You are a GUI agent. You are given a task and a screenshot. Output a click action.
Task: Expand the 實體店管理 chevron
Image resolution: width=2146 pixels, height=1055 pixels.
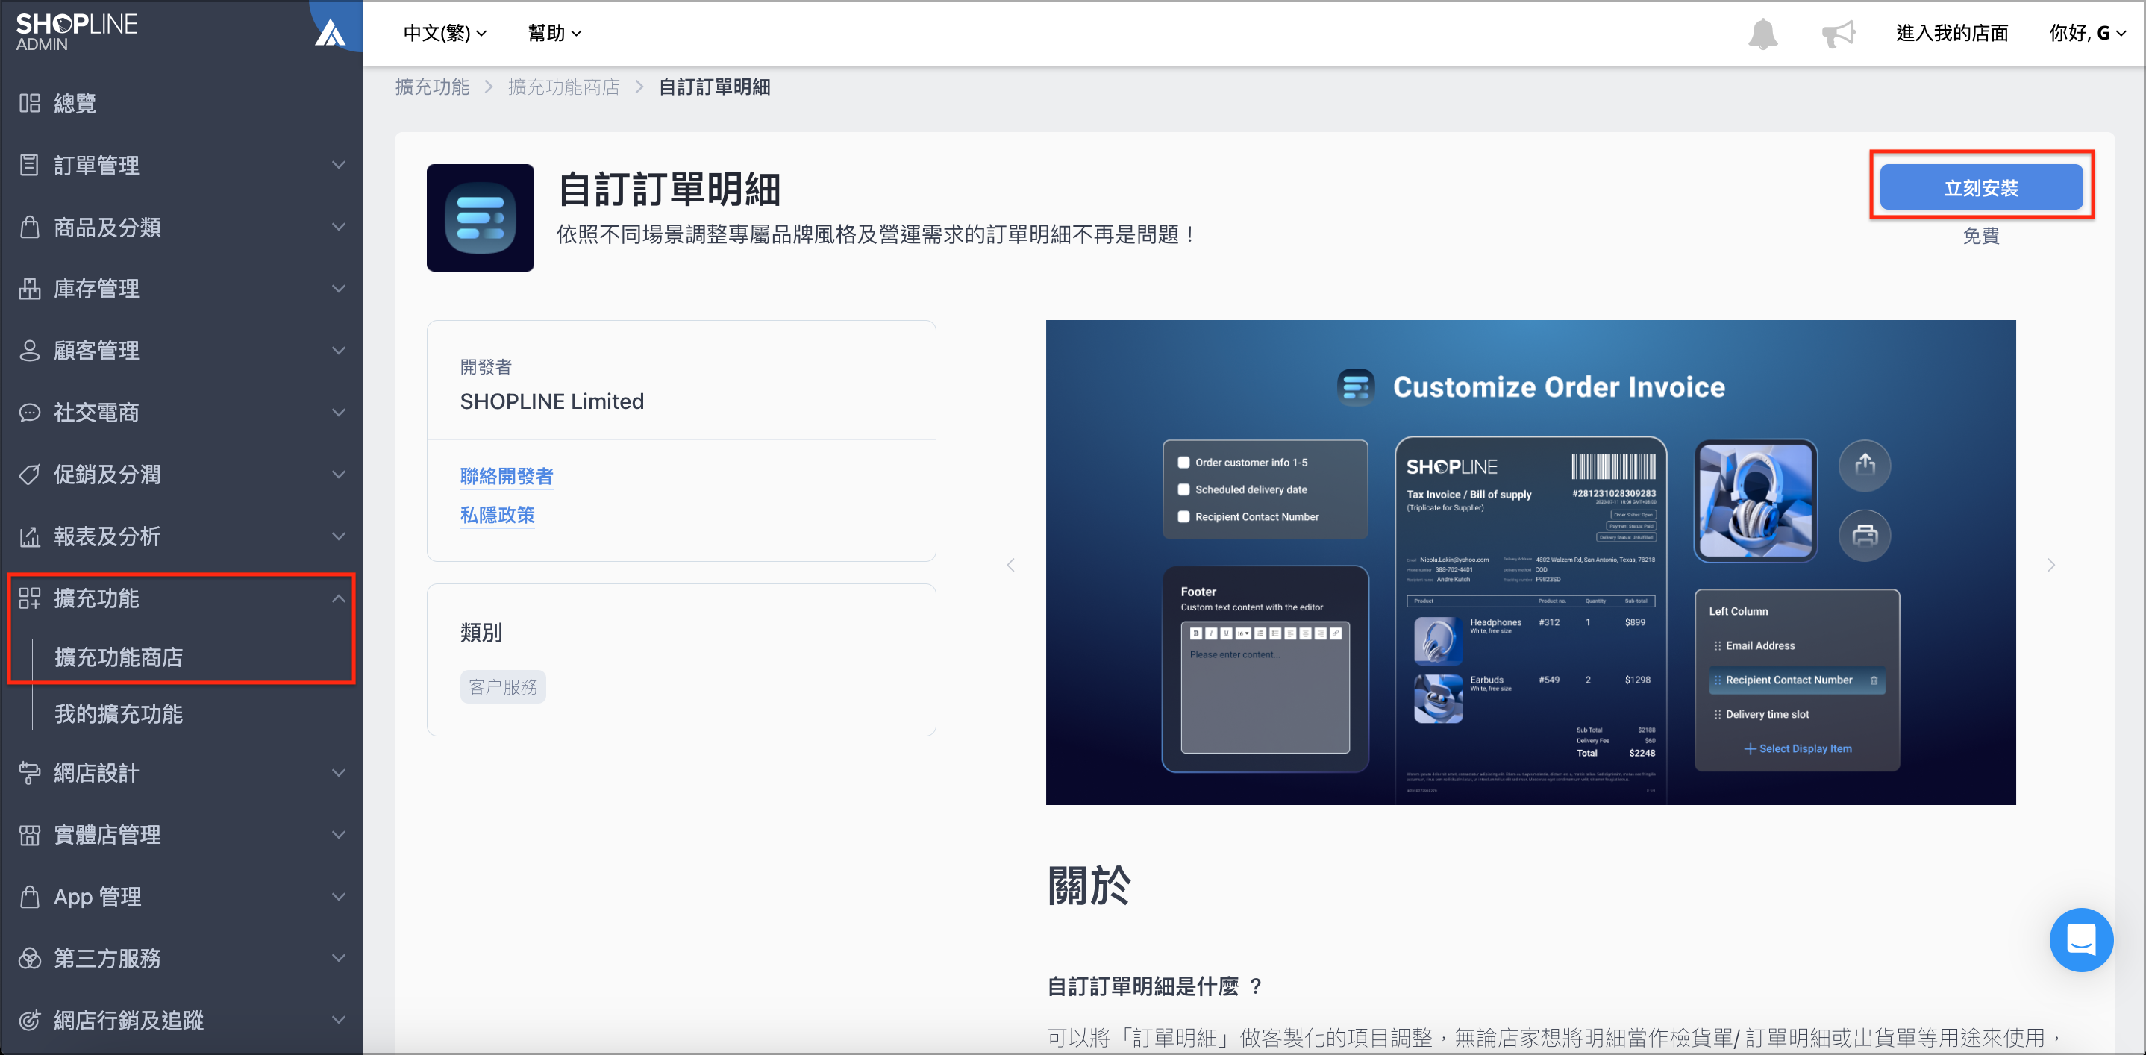(338, 834)
